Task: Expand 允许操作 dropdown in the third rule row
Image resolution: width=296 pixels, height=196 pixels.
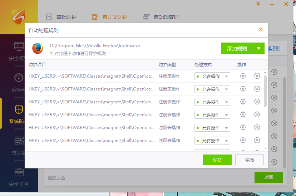Action: point(212,102)
